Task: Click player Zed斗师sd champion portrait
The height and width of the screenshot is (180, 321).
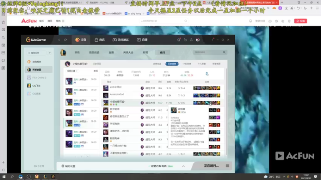Action: click(106, 88)
